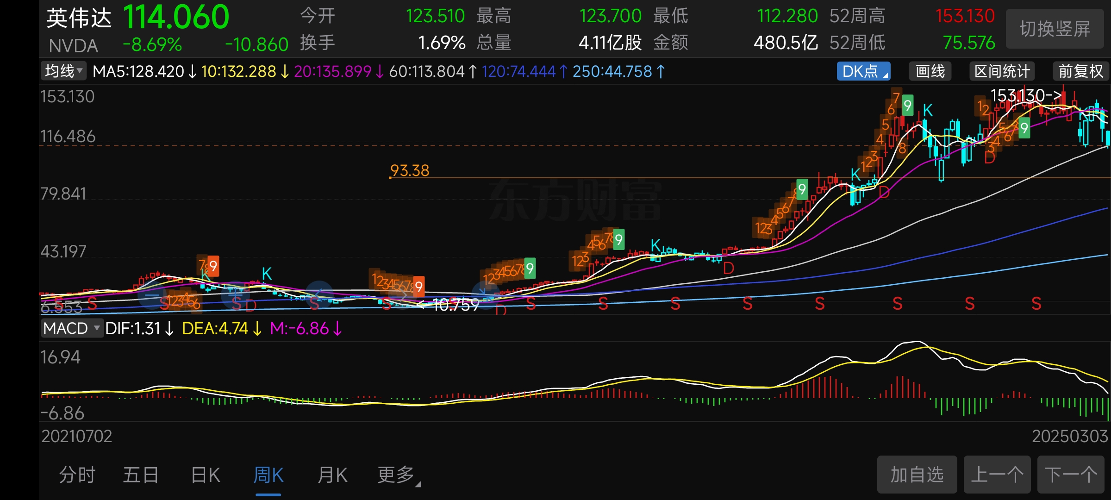Go to previous stock with 上一个
Viewport: 1111px width, 500px height.
[x=997, y=475]
